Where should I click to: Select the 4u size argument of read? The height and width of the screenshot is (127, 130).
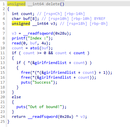[x=44, y=43]
